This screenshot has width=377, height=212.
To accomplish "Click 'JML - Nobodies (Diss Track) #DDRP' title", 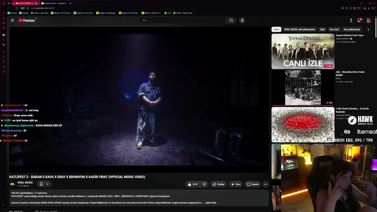I will coord(350,74).
